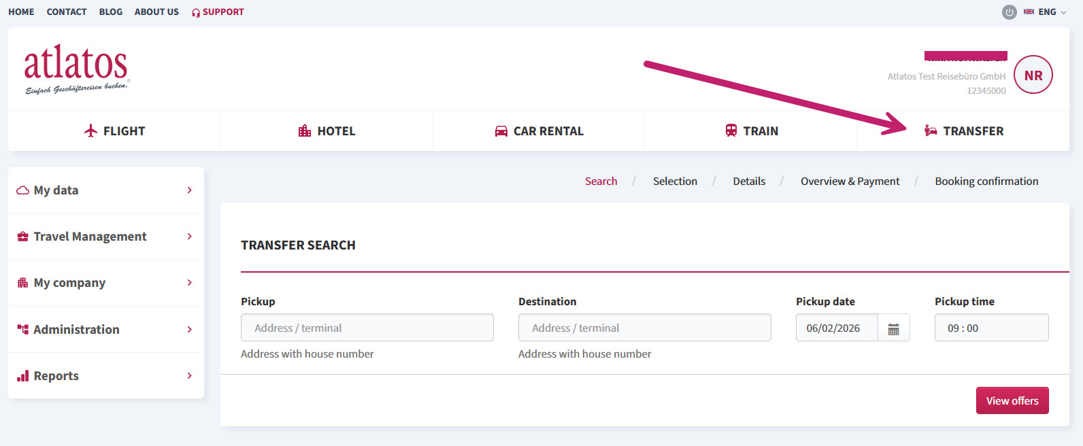Expand the Travel Management chevron
The height and width of the screenshot is (446, 1083).
190,236
